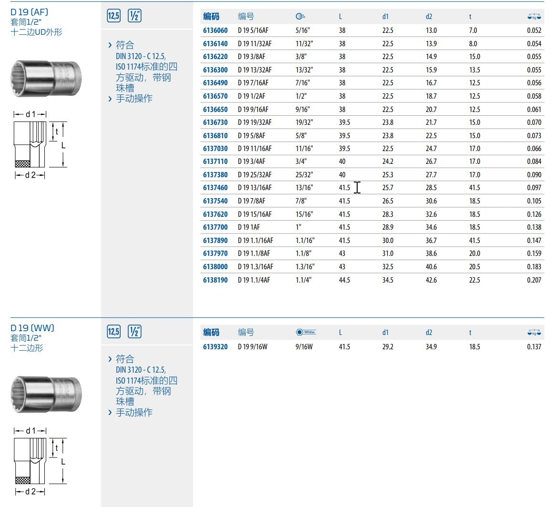The image size is (556, 507).
Task: Click the 12,5 drive icon in the D 19 (AF) section
Action: pyautogui.click(x=113, y=16)
